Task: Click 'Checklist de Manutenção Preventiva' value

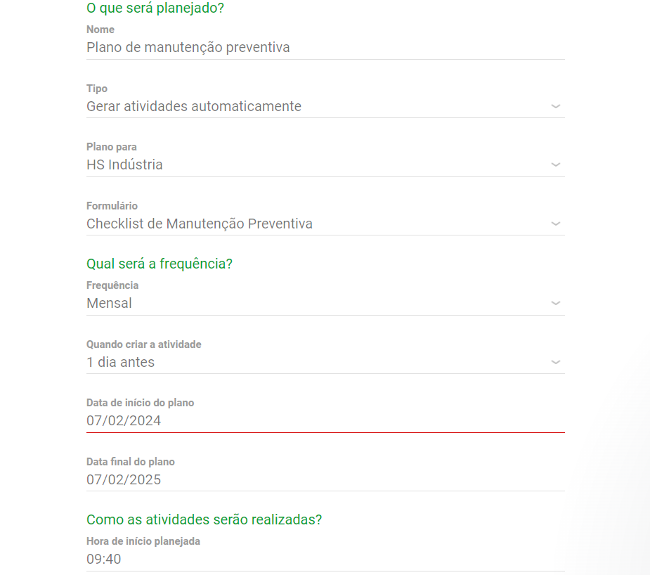Action: (199, 224)
